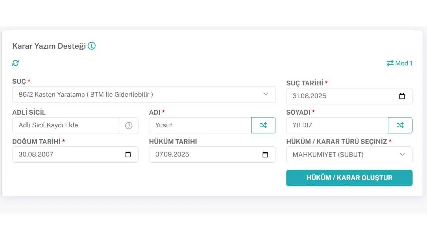Click the Karar Yazım Desteği heading text
Viewport: 427px width, 240px height.
coord(49,46)
